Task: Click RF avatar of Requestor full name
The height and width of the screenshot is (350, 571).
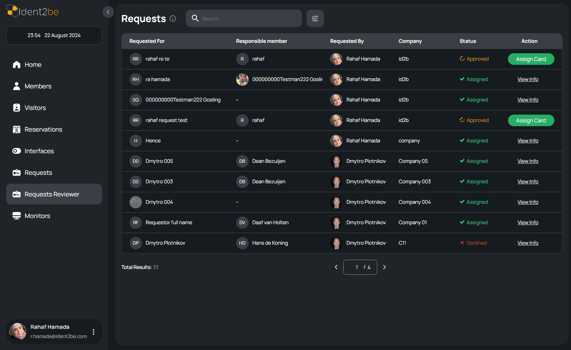Action: coord(136,223)
